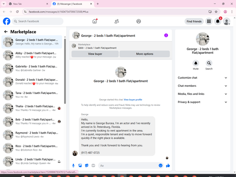This screenshot has height=177, width=236.
Task: Open the account profile avatar menu
Action: [x=227, y=21]
